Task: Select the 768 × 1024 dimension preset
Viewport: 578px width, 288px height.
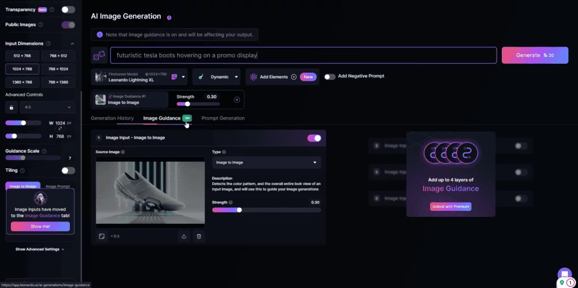Action: [x=58, y=69]
